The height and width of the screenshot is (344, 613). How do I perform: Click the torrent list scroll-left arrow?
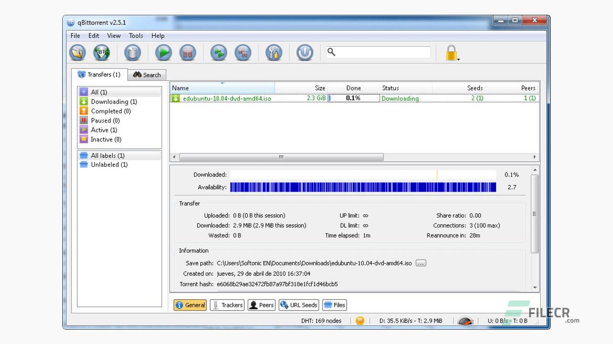click(174, 157)
